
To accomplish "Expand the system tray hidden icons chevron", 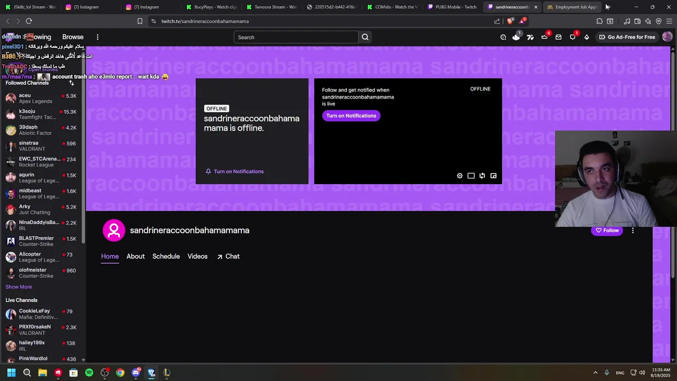I will tap(595, 373).
